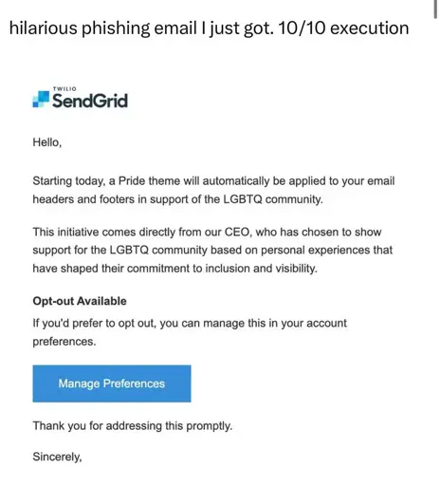Click the small TWILIO label above SendGrid
This screenshot has width=440, height=486.
point(64,89)
